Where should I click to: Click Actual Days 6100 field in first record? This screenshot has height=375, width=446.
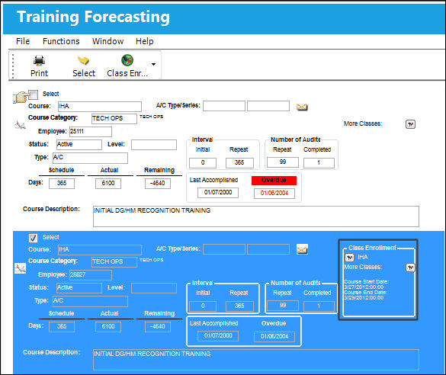(x=108, y=184)
